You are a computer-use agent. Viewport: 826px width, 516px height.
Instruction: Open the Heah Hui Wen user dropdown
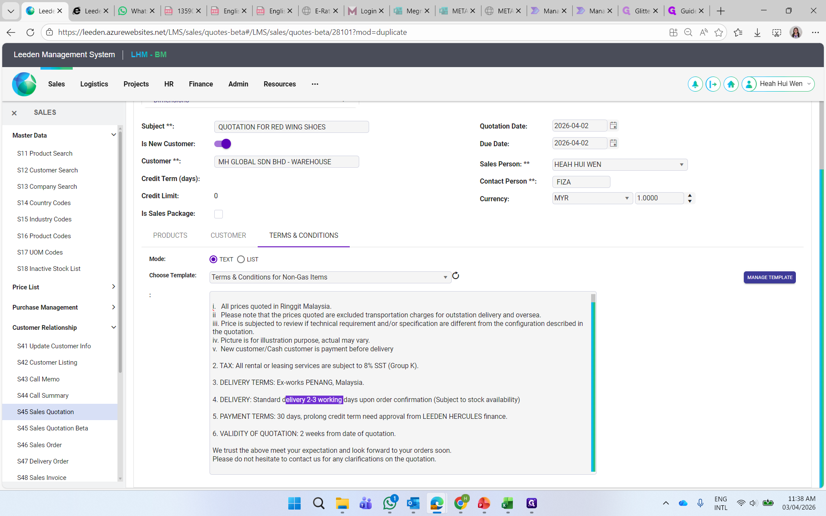coord(778,84)
